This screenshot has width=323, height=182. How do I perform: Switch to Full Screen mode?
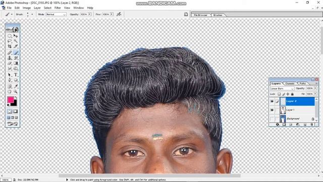(x=16, y=118)
